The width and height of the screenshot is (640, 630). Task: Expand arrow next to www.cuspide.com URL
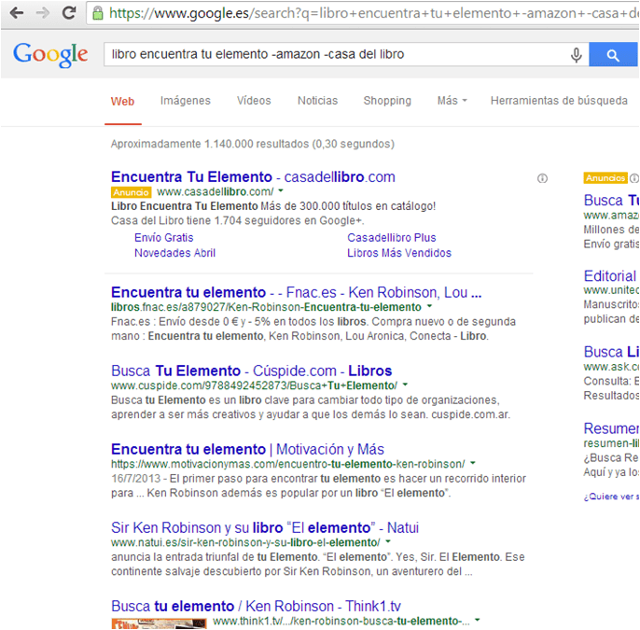tap(405, 385)
